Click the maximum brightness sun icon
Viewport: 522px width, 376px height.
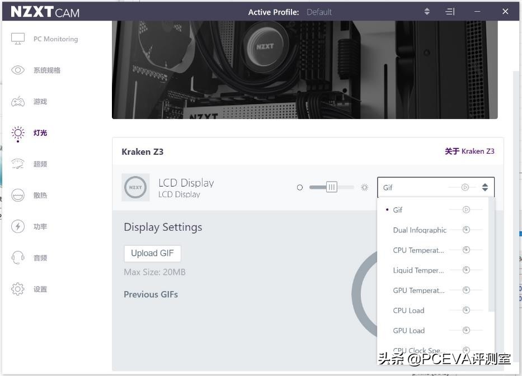coord(365,188)
